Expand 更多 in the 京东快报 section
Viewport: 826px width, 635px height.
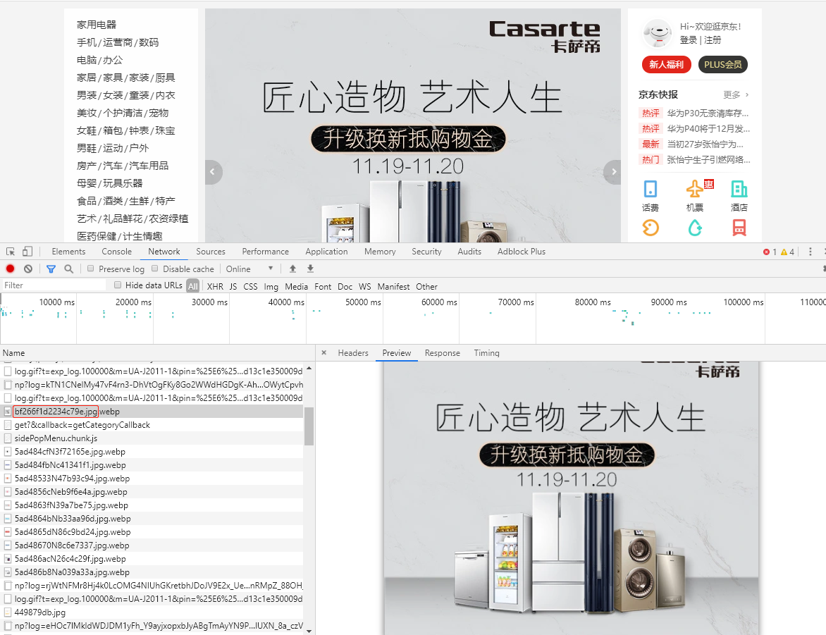tap(736, 94)
